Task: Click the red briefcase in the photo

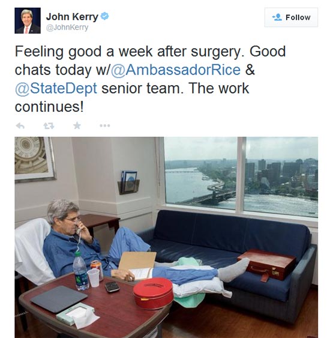Action: click(266, 265)
